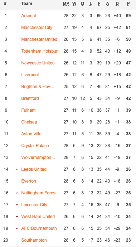Click the MP column header abbreviation
The width and height of the screenshot is (136, 247).
click(x=66, y=4)
